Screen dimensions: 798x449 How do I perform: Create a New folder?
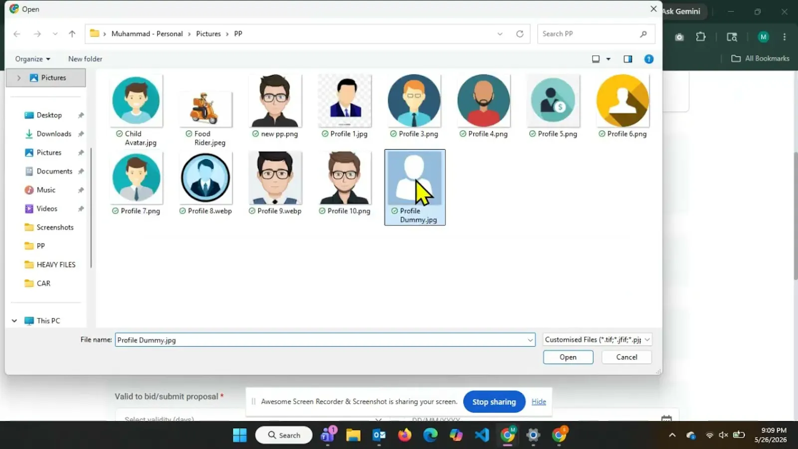(85, 59)
